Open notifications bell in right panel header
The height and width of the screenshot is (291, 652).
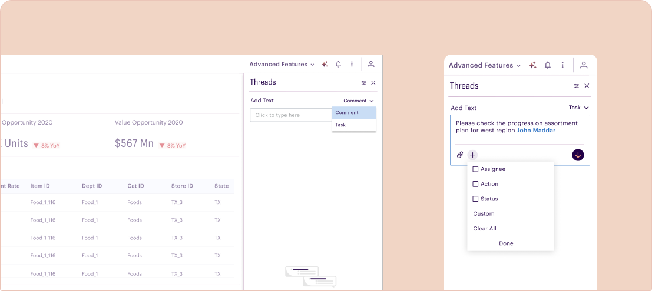[548, 65]
